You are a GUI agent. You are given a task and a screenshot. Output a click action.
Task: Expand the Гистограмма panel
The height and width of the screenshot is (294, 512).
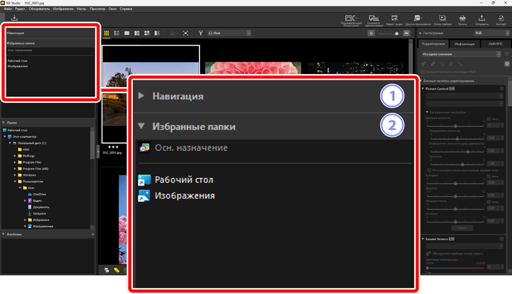click(x=421, y=33)
